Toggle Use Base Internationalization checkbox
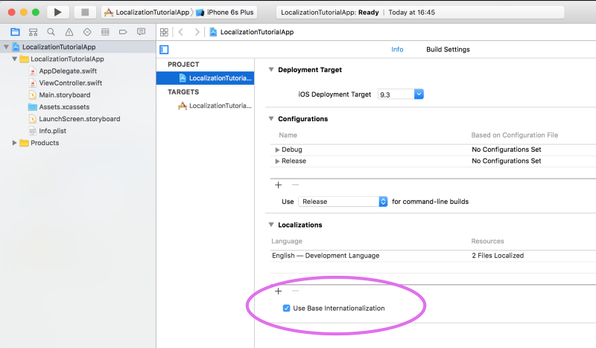The height and width of the screenshot is (348, 596). pyautogui.click(x=287, y=308)
